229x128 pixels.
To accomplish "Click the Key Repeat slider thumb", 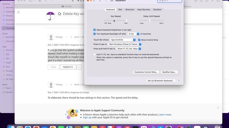I will coord(126,21).
